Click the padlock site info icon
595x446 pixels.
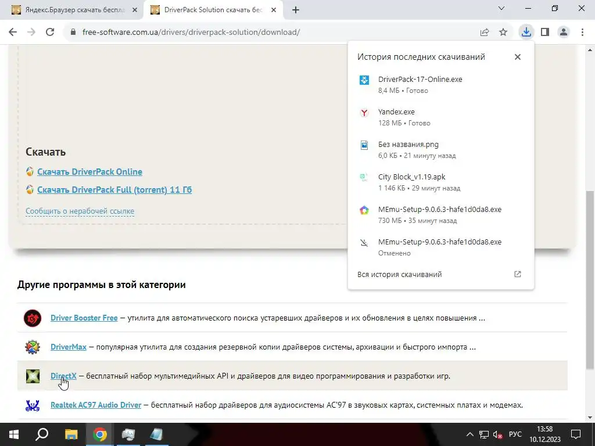tap(73, 33)
